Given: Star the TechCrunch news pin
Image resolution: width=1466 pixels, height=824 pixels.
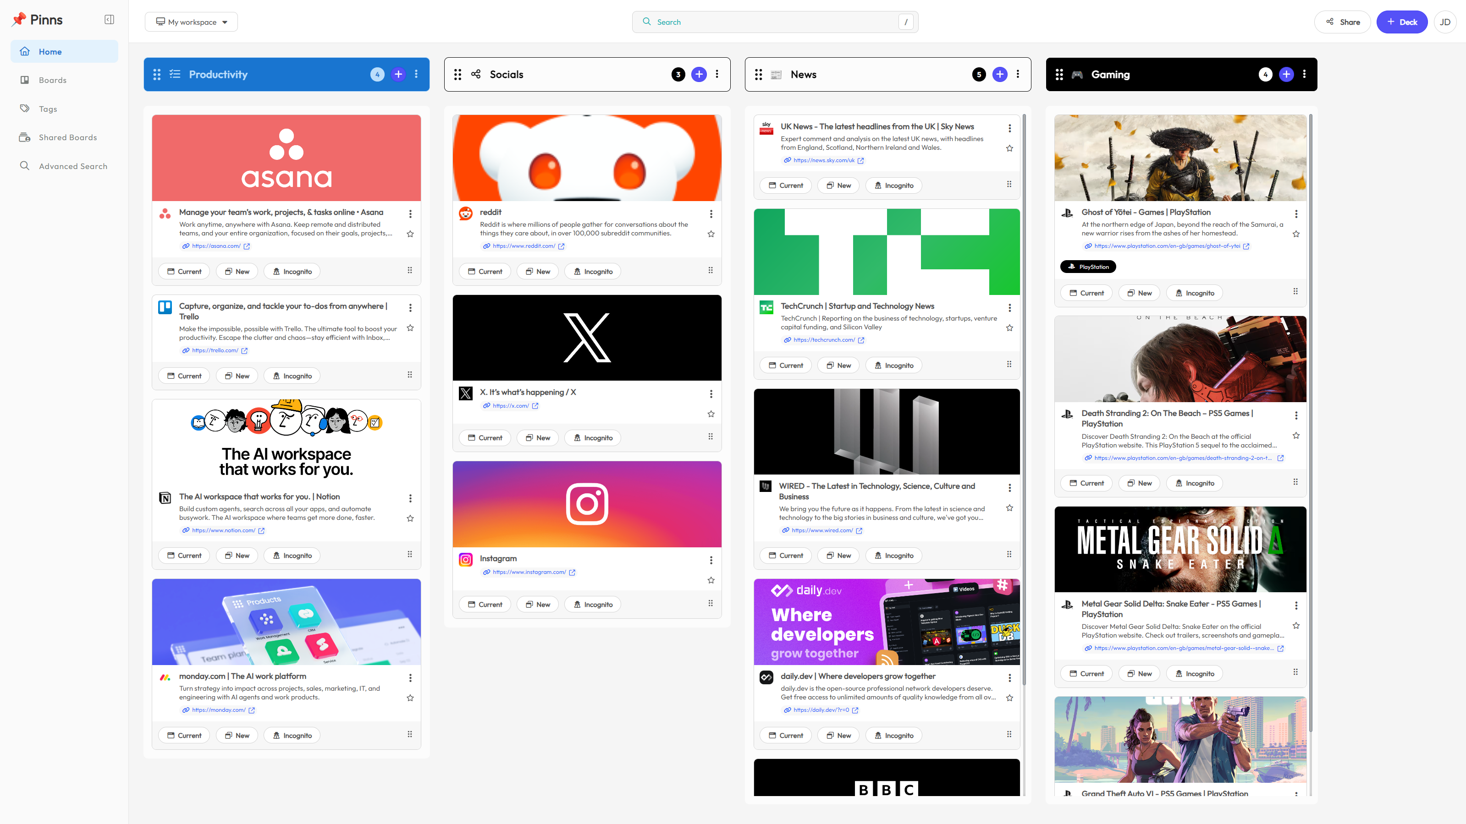Looking at the screenshot, I should coord(1009,327).
